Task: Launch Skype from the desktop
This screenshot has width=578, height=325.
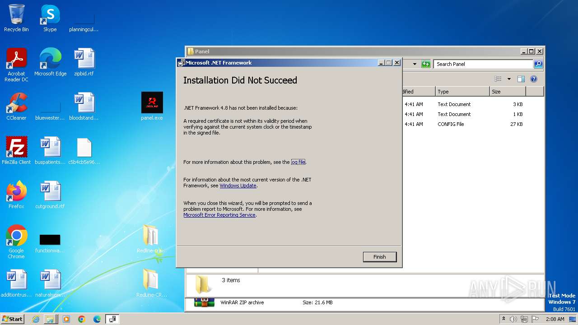Action: 50,18
